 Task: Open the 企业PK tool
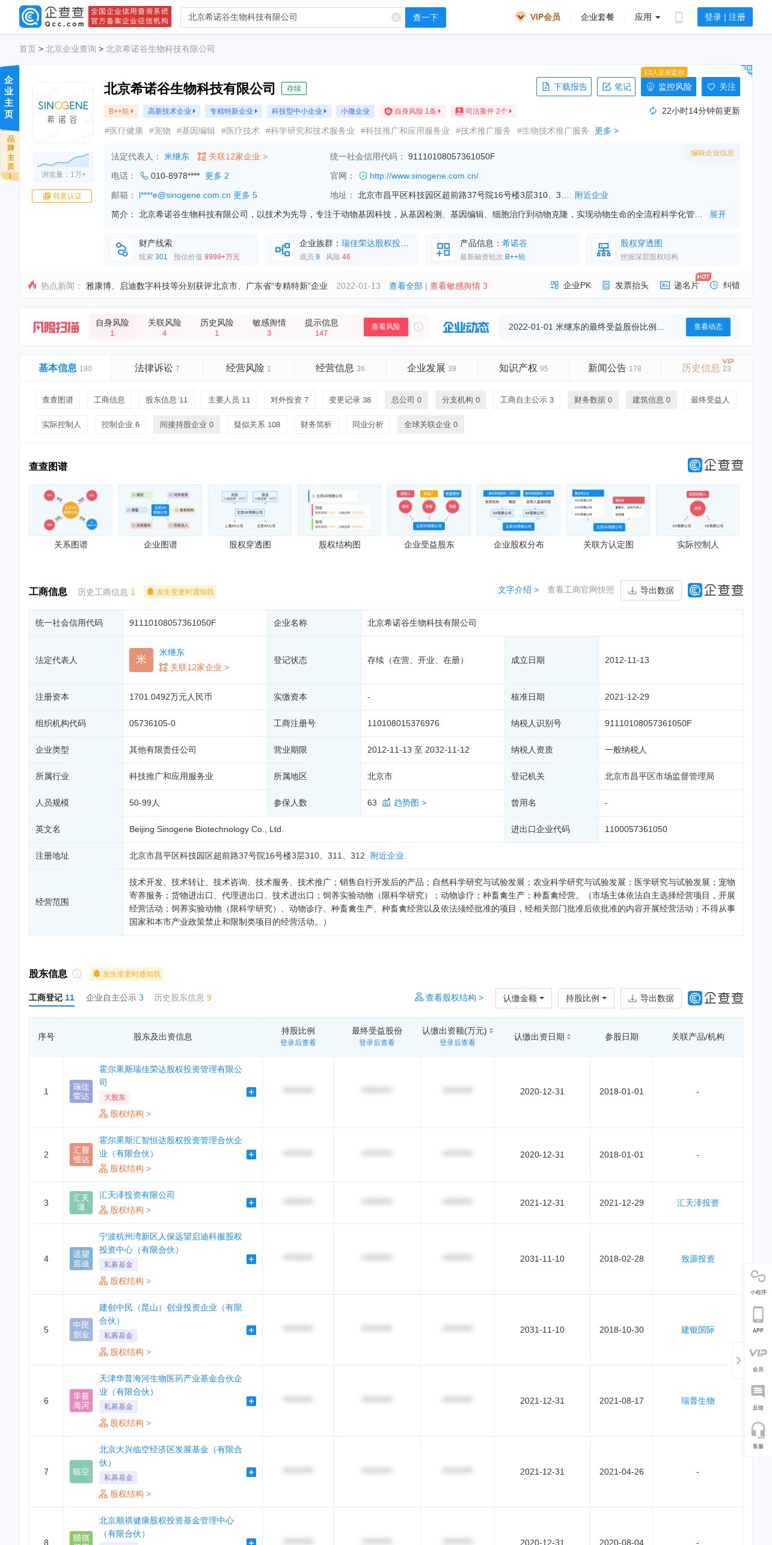click(x=571, y=285)
